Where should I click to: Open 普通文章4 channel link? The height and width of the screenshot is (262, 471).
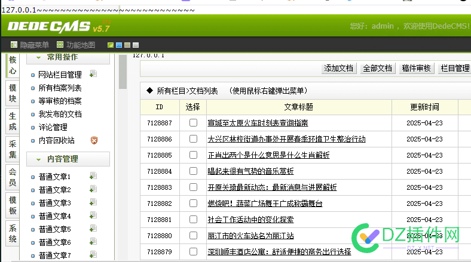pos(54,216)
